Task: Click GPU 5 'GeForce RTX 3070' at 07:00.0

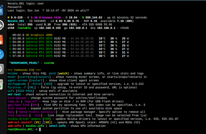Action: (x=39, y=56)
